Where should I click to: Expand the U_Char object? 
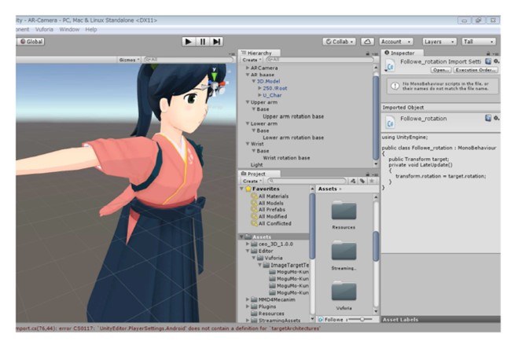click(259, 95)
